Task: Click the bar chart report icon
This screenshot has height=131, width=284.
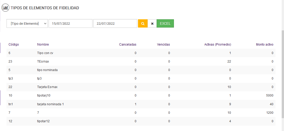Action: pyautogui.click(x=5, y=8)
